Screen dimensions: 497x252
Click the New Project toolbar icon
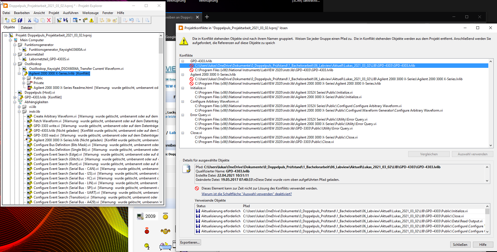click(7, 20)
